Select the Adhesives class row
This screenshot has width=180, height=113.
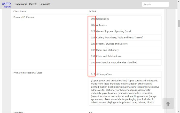pyautogui.click(x=125, y=25)
